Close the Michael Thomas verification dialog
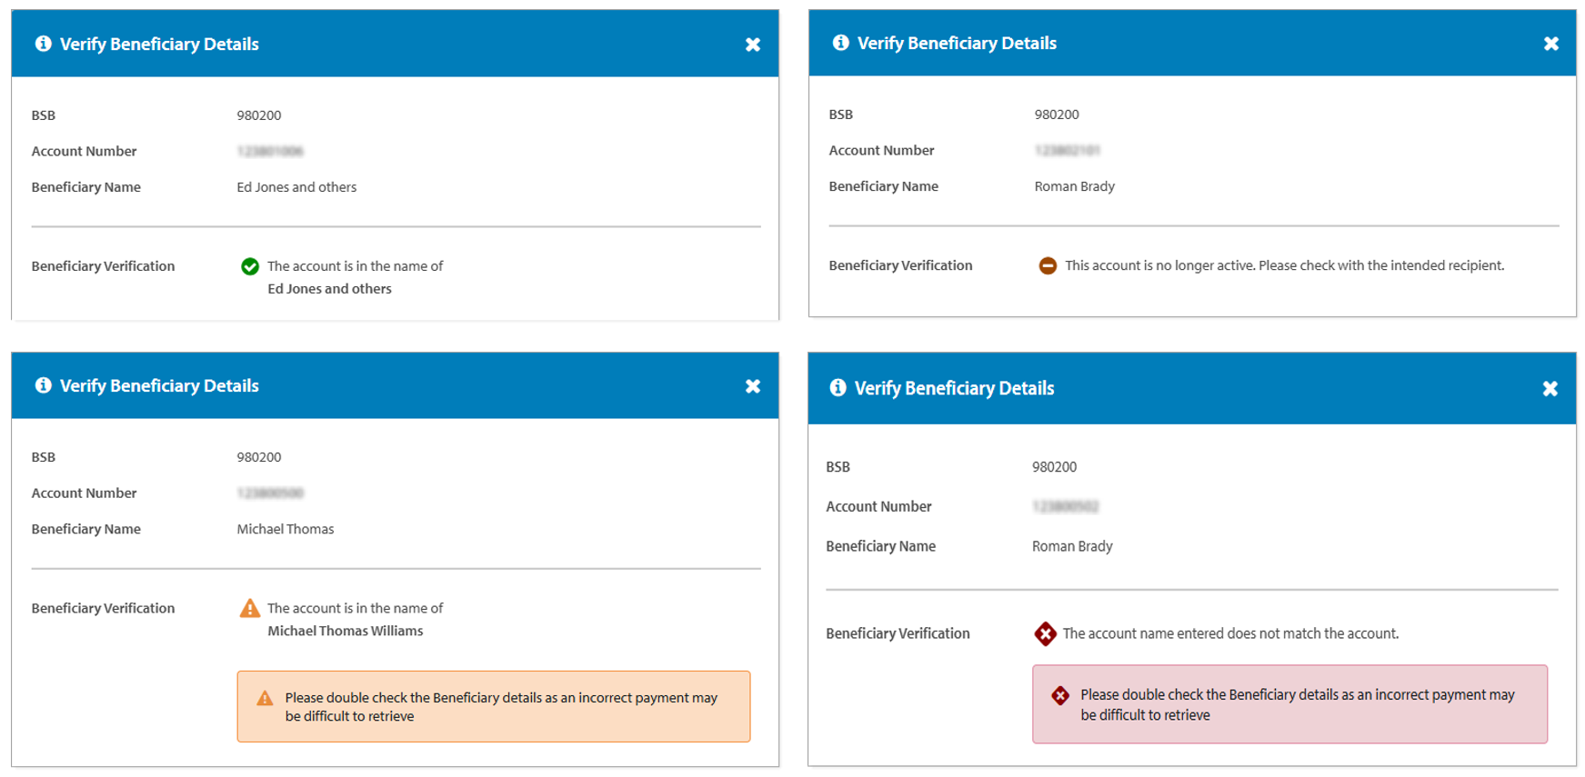1585x777 pixels. (x=753, y=385)
